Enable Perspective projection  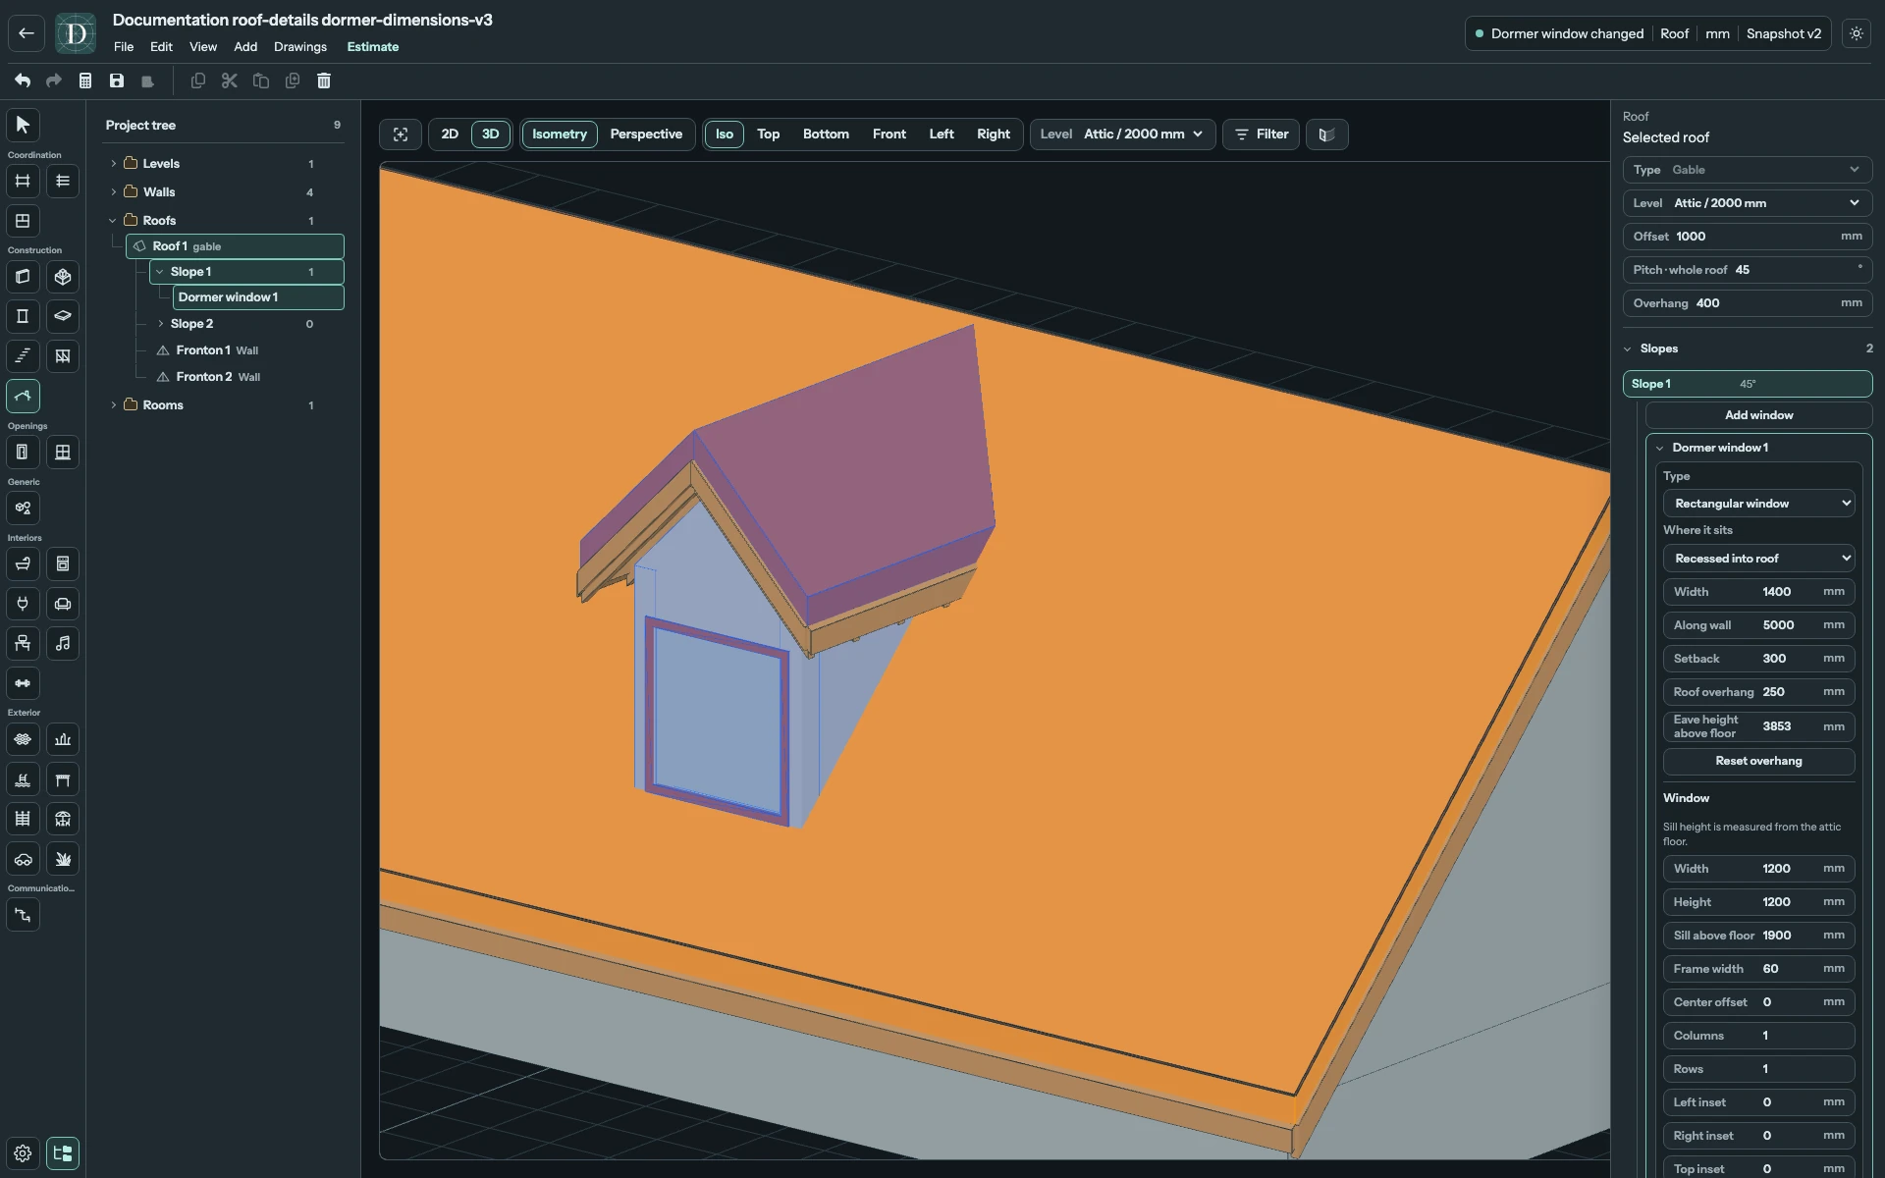(x=646, y=134)
